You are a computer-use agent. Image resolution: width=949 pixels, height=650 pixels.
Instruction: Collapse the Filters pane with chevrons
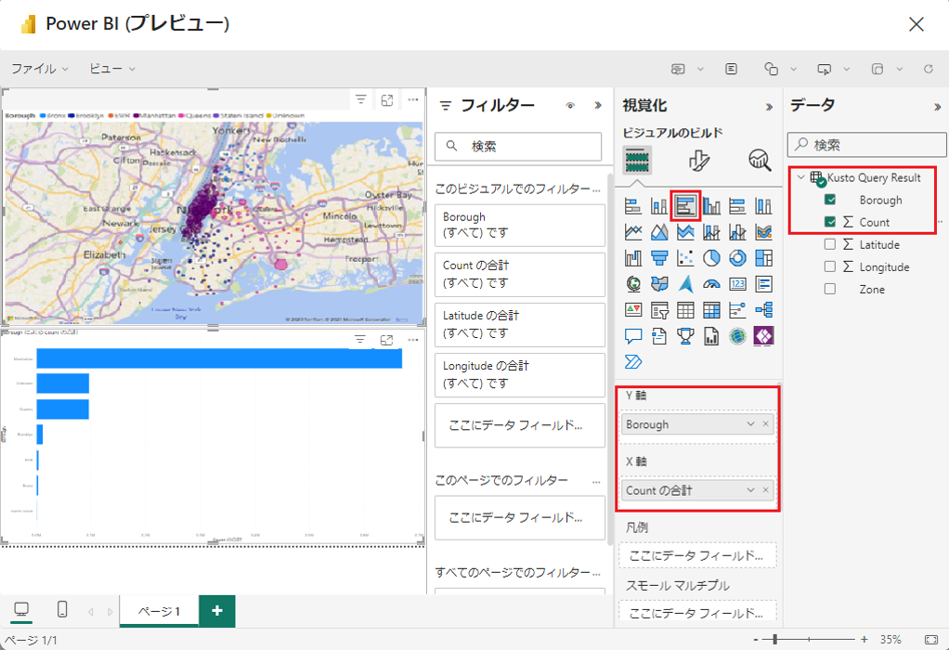click(x=597, y=106)
